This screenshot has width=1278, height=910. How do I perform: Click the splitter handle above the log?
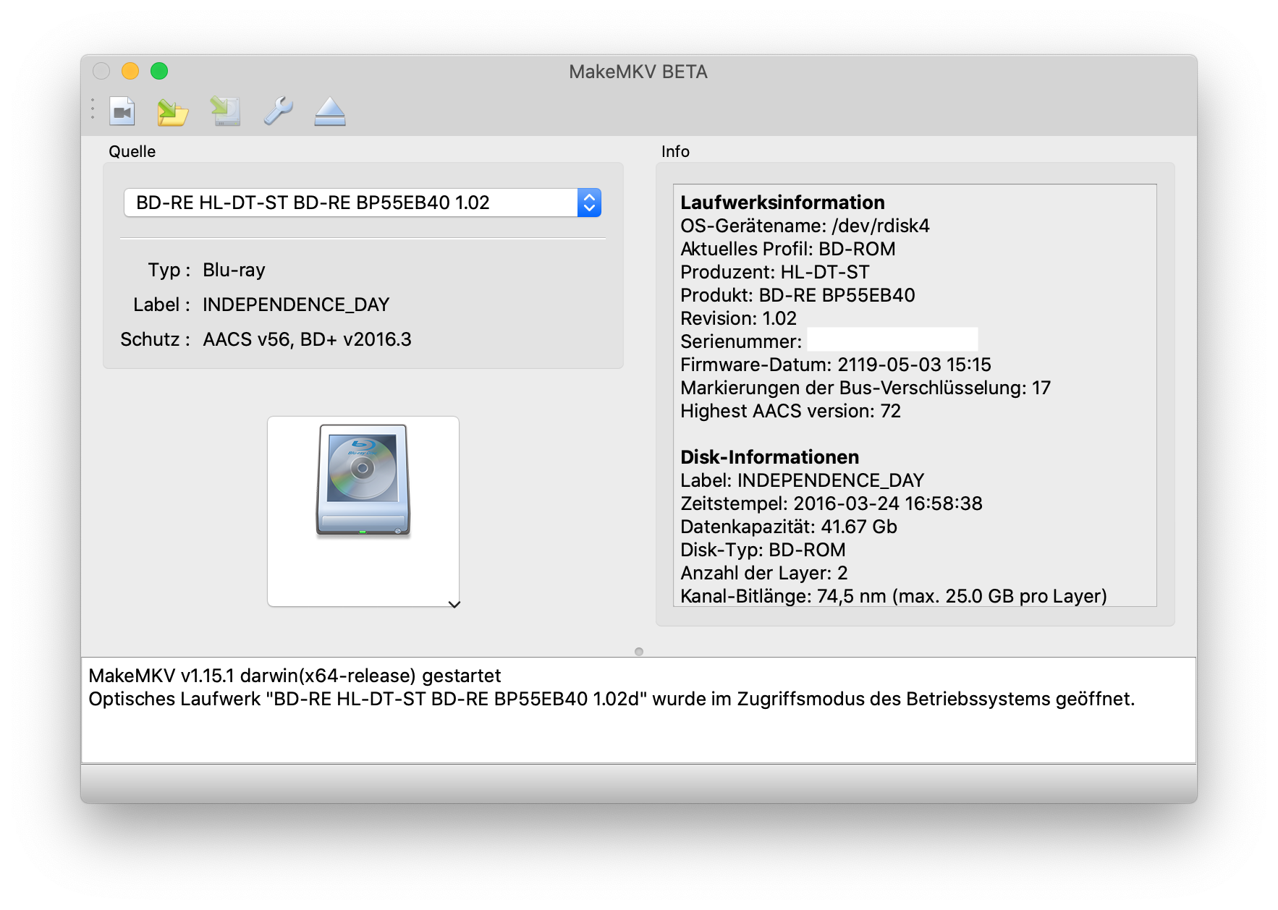pyautogui.click(x=639, y=652)
